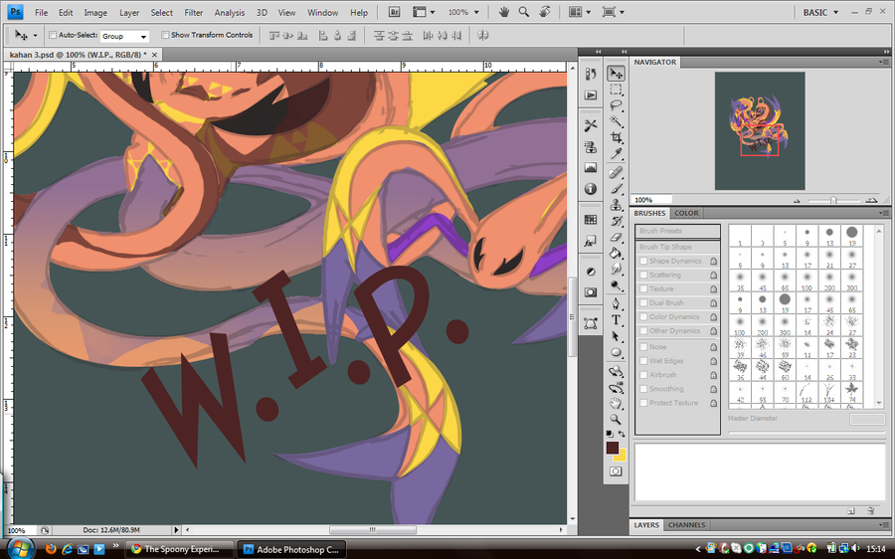
Task: Select Brush Presets option
Action: click(x=677, y=231)
